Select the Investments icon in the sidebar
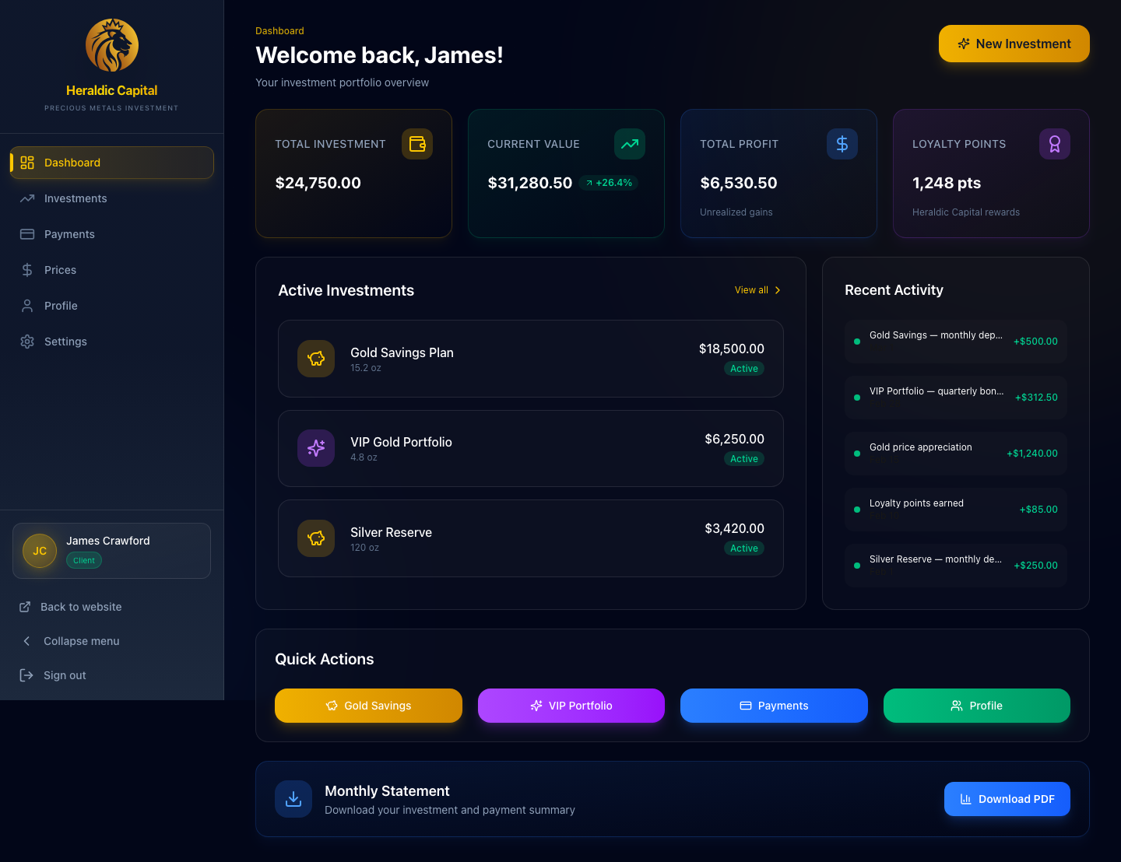 [26, 198]
